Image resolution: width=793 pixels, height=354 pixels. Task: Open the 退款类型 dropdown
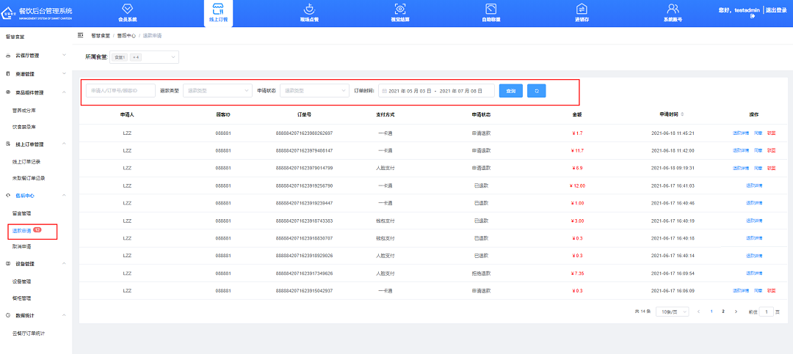(x=217, y=91)
